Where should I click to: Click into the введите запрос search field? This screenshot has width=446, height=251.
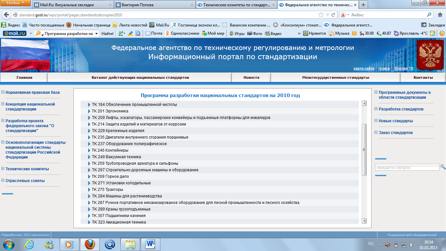407,167
